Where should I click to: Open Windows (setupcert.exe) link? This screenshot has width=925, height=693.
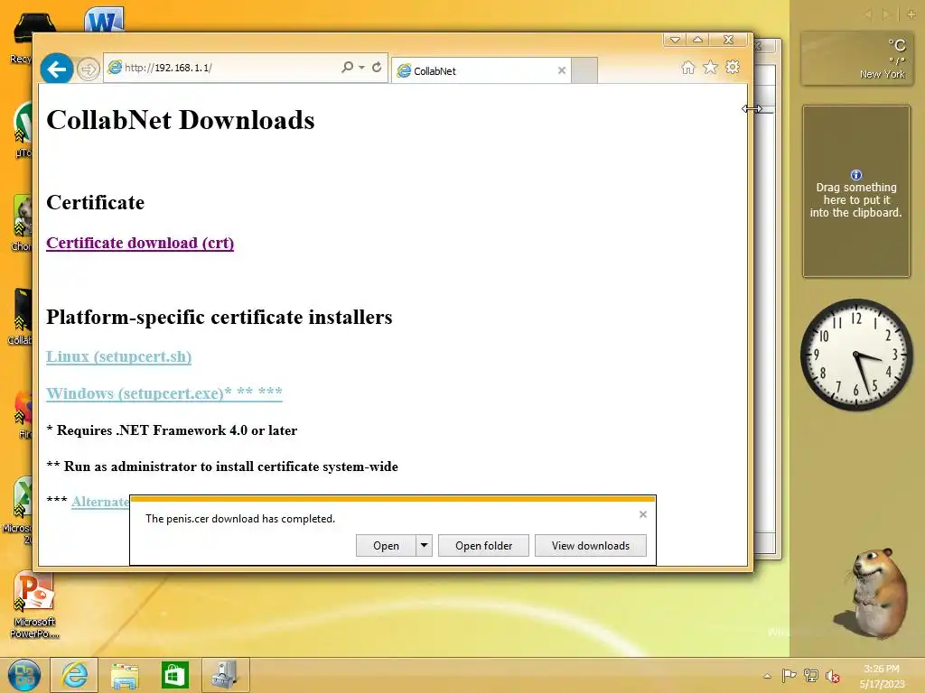(164, 393)
